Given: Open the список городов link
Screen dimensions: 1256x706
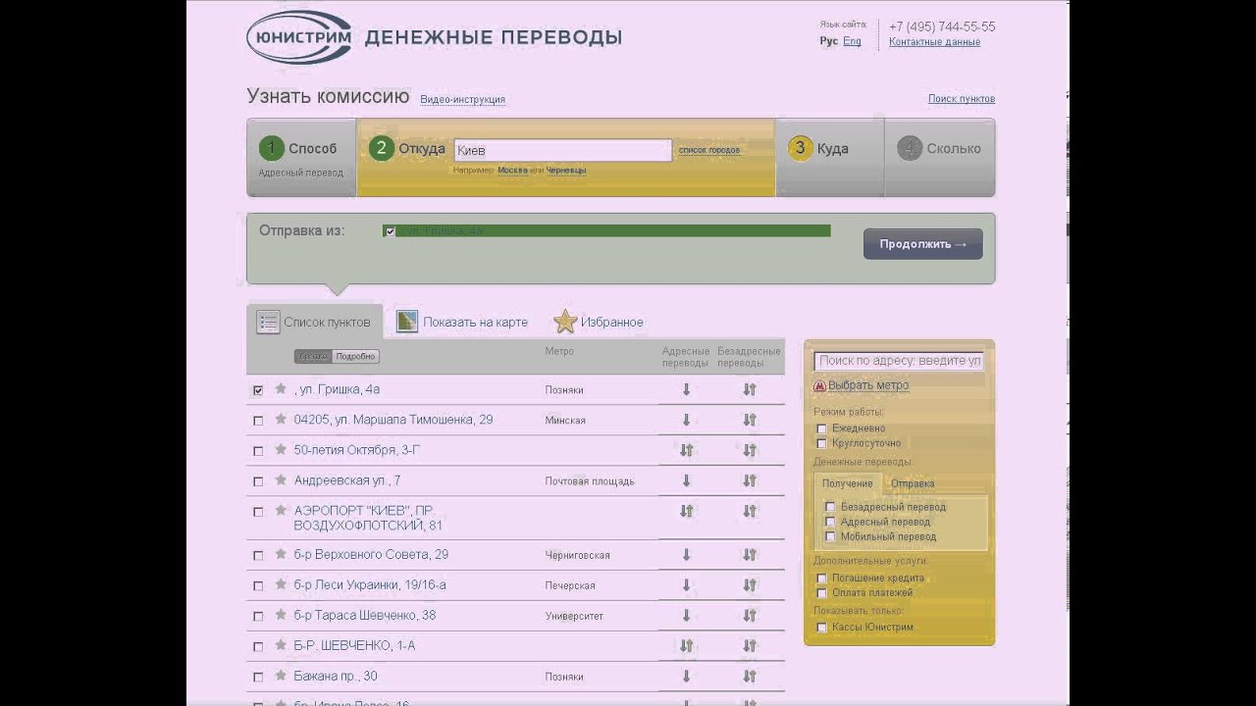Looking at the screenshot, I should click(709, 150).
